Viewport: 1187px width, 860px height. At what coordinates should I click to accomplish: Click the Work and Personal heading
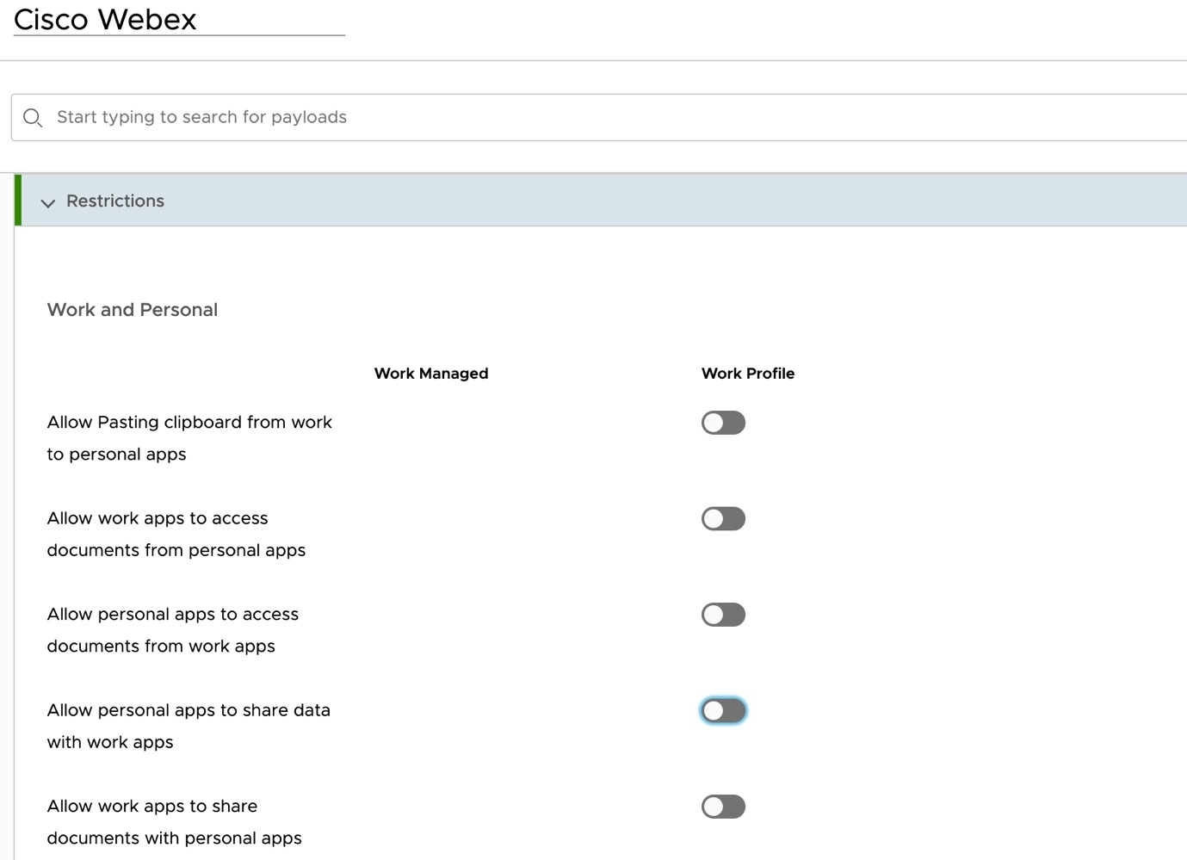coord(132,309)
